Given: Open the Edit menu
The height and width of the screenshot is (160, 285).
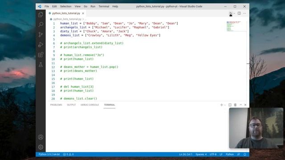Looking at the screenshot, I should [54, 6].
